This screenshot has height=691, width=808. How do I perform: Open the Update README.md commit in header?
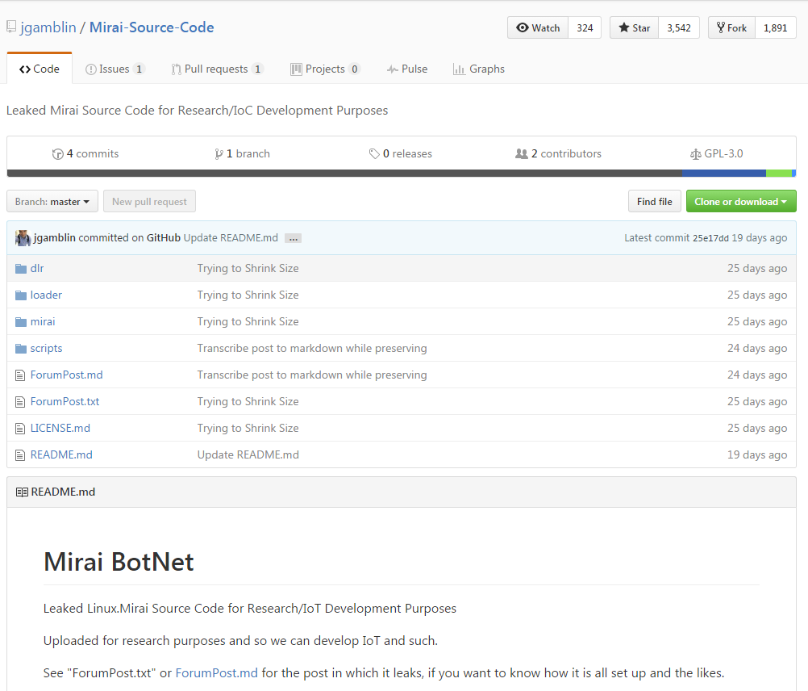231,237
